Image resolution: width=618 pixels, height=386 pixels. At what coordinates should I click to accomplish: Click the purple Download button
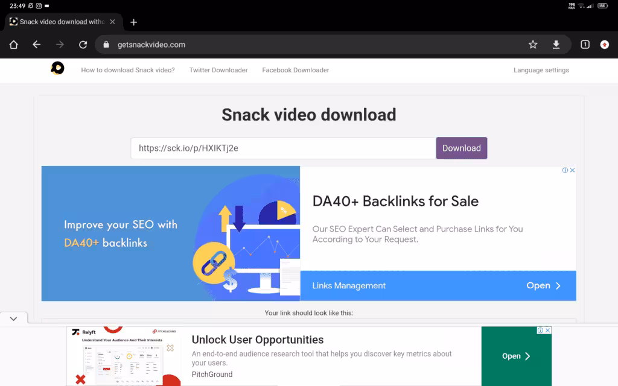click(462, 148)
